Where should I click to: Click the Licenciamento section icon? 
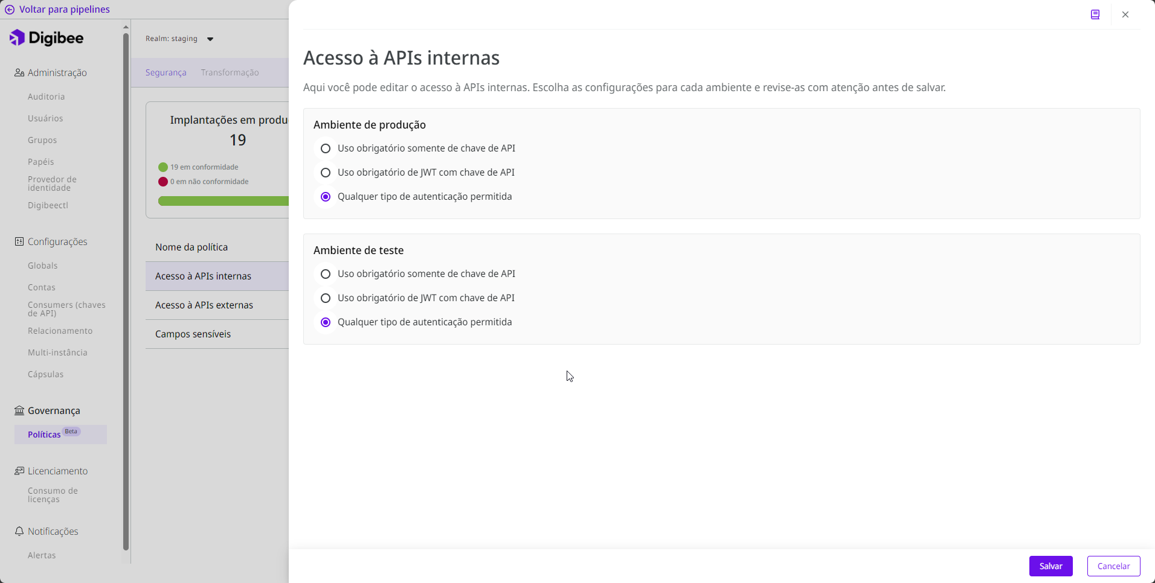[x=19, y=471]
